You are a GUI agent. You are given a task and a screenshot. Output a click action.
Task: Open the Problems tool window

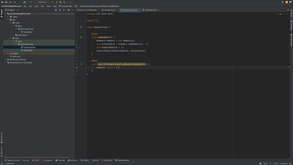pos(47,160)
